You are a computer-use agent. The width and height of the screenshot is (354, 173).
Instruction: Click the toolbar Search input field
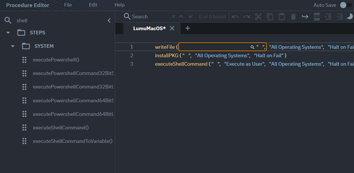click(x=150, y=17)
